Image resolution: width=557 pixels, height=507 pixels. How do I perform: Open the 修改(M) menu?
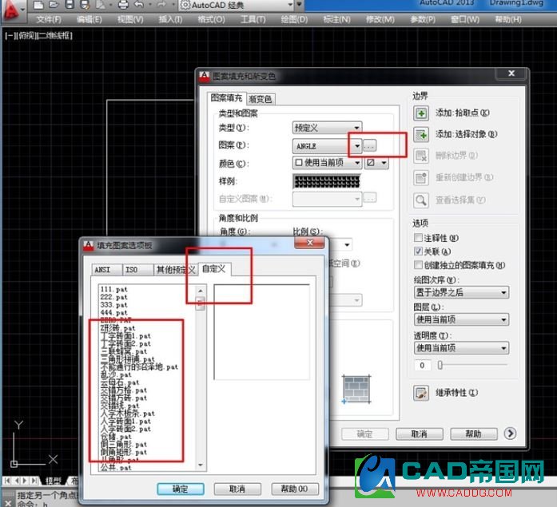coord(380,19)
